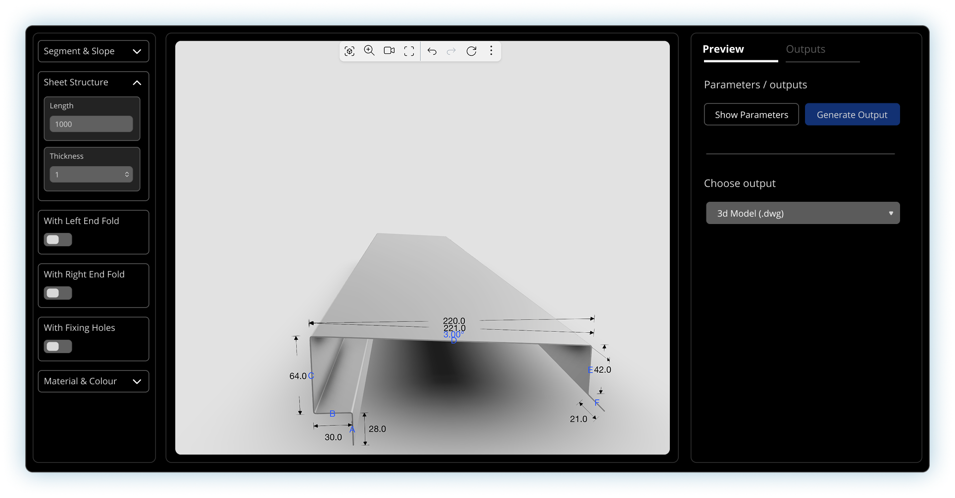Click the refresh/reset view icon

(x=471, y=51)
